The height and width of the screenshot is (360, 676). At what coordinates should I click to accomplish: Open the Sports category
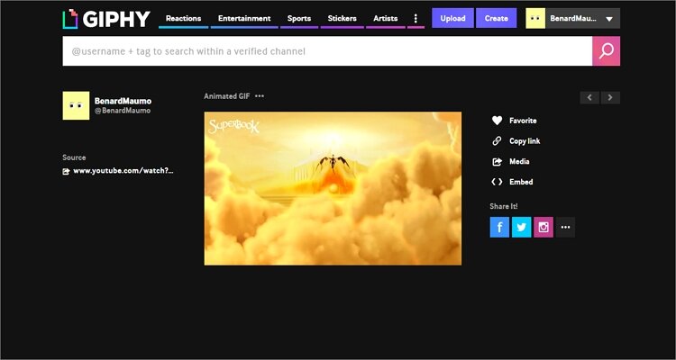pyautogui.click(x=299, y=19)
